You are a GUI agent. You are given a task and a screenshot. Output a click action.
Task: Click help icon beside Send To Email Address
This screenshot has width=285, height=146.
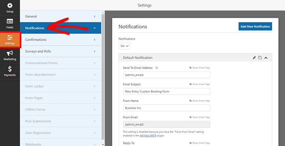pyautogui.click(x=157, y=68)
